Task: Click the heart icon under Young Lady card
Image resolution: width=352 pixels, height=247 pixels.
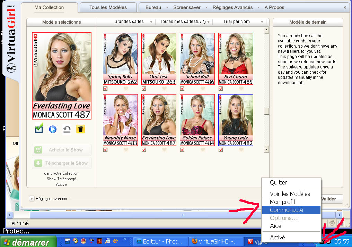Action: point(241,150)
